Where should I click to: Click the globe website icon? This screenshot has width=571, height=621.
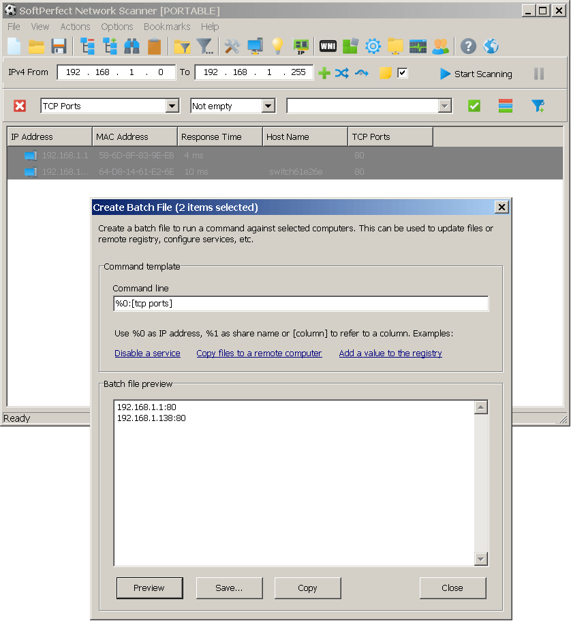[491, 46]
